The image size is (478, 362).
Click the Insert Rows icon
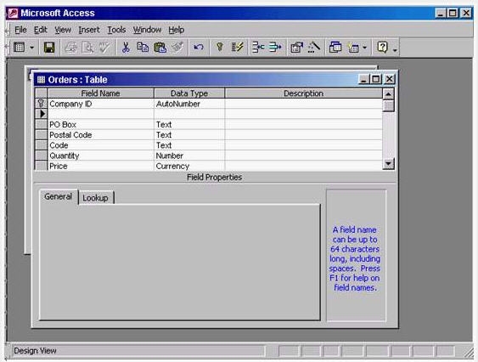pyautogui.click(x=258, y=48)
